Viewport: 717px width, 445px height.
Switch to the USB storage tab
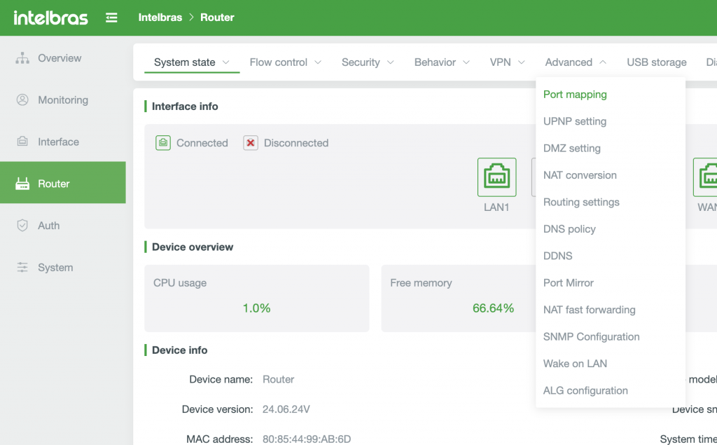point(657,62)
